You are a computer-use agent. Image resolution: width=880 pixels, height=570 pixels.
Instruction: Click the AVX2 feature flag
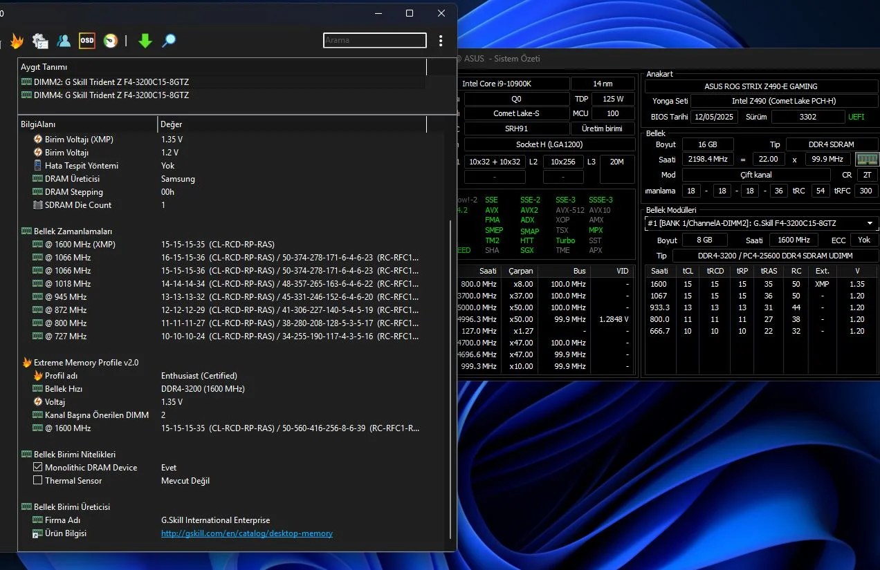[529, 210]
